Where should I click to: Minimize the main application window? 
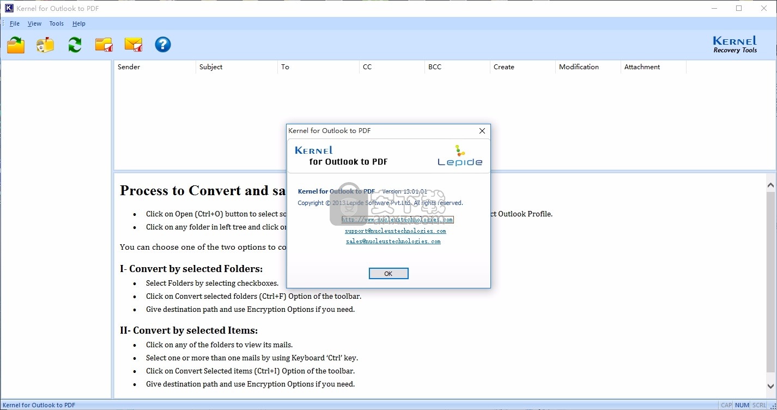714,8
